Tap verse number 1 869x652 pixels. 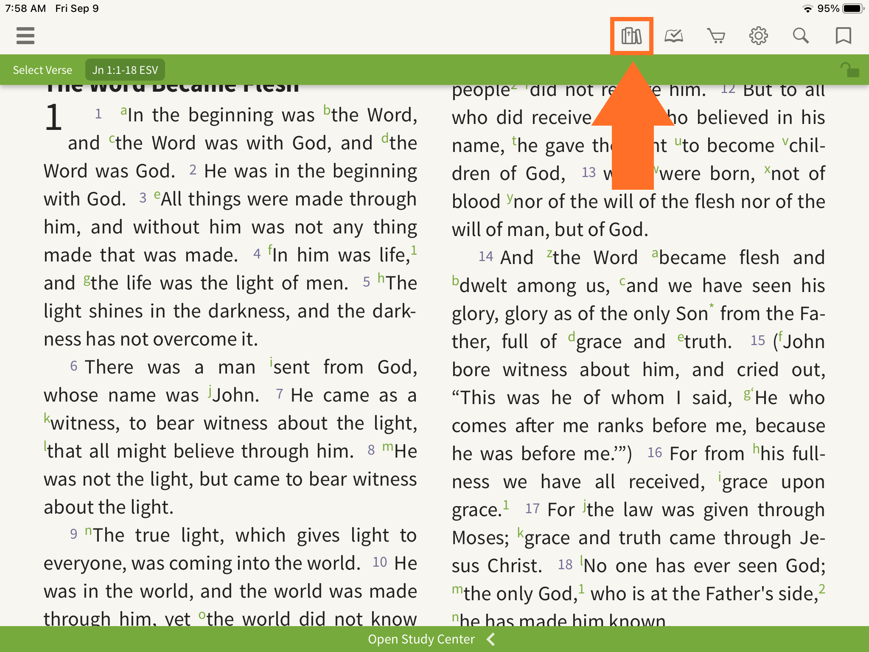pos(98,114)
